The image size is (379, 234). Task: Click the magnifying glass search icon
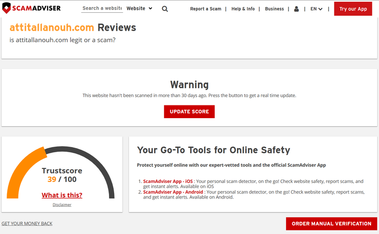click(165, 9)
